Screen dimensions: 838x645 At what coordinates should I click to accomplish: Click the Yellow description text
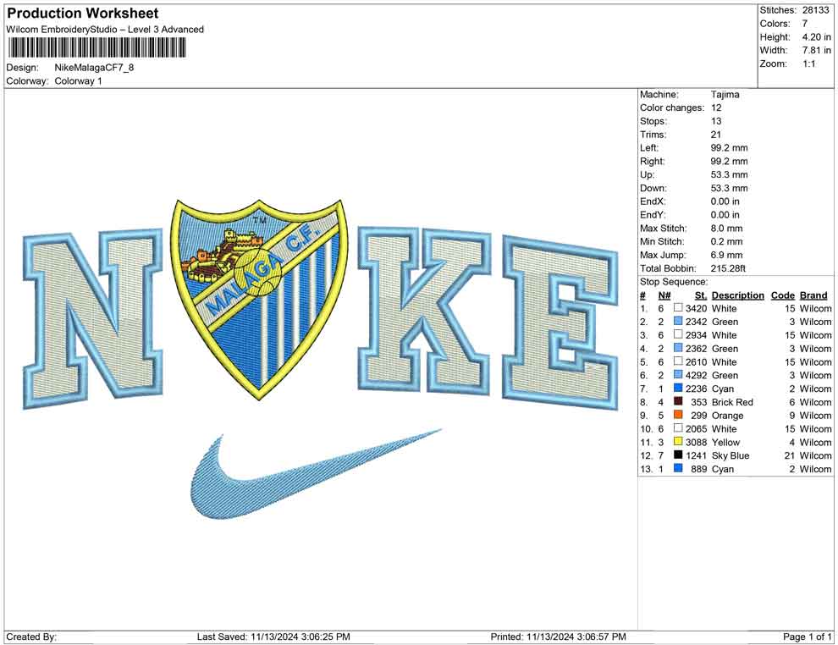(725, 442)
